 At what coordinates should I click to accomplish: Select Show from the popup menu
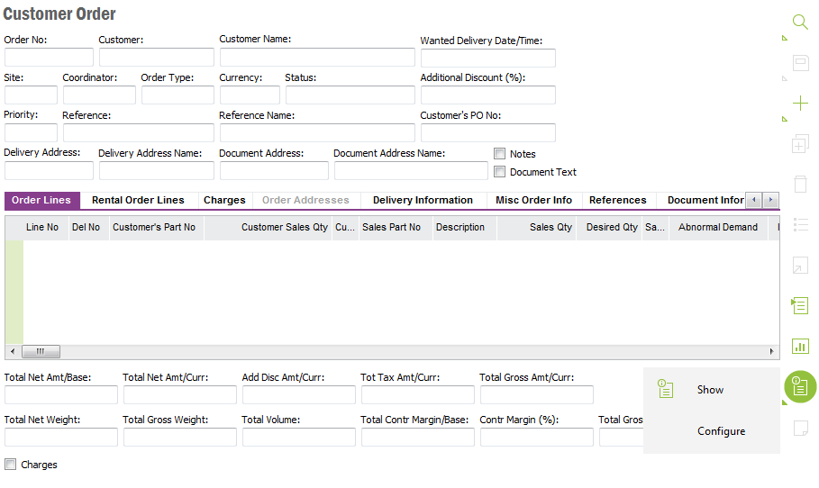(x=710, y=390)
